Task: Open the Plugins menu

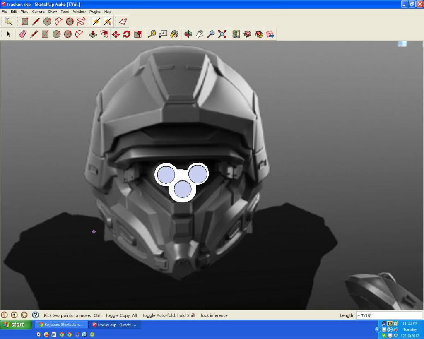Action: pyautogui.click(x=95, y=11)
